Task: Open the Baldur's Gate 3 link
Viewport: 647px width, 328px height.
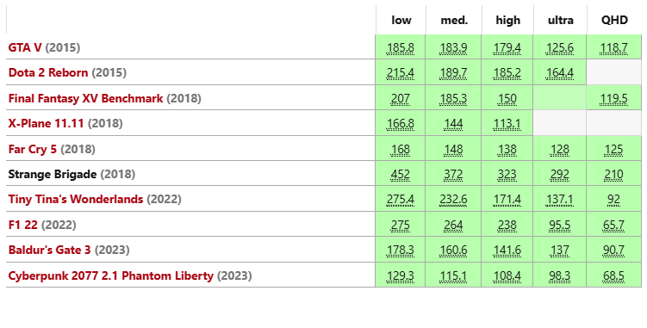Action: (49, 250)
